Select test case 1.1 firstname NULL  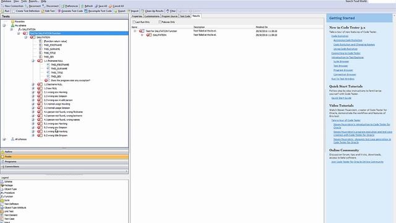point(50,61)
